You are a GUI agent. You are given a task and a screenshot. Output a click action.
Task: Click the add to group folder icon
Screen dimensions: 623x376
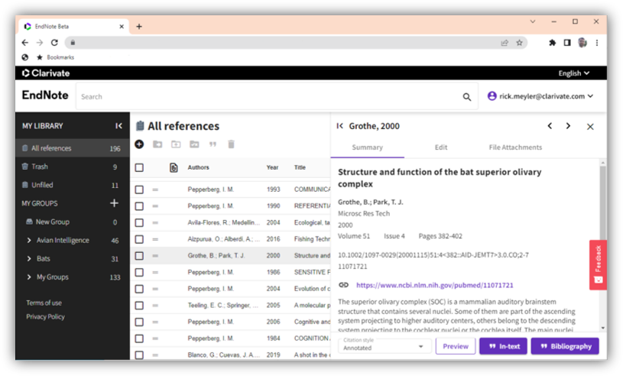(x=157, y=144)
